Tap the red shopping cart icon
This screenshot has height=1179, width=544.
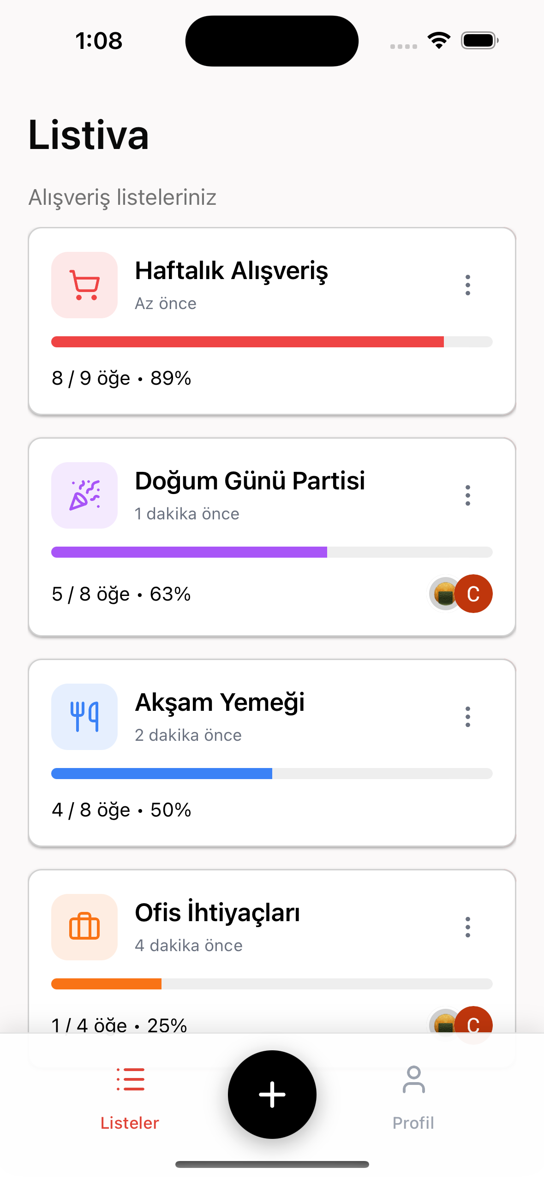tap(84, 285)
